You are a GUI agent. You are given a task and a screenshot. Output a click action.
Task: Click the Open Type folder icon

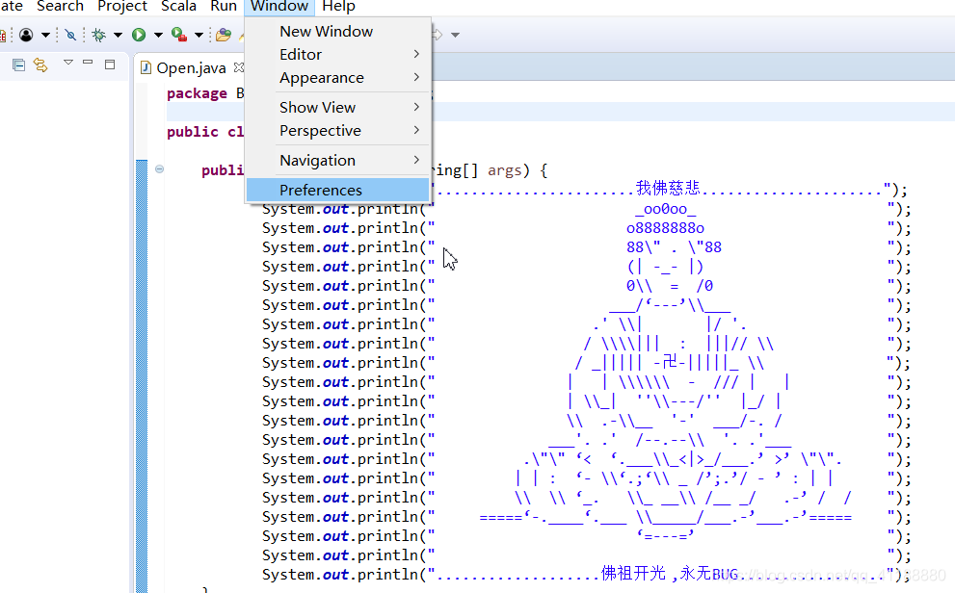pyautogui.click(x=224, y=35)
